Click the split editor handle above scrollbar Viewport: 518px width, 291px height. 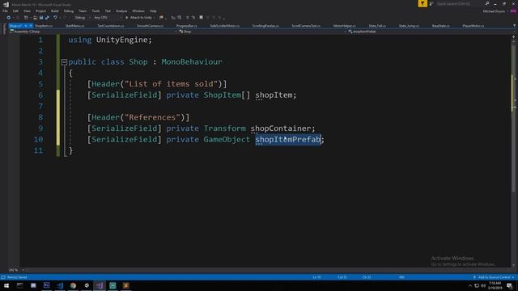click(x=514, y=36)
